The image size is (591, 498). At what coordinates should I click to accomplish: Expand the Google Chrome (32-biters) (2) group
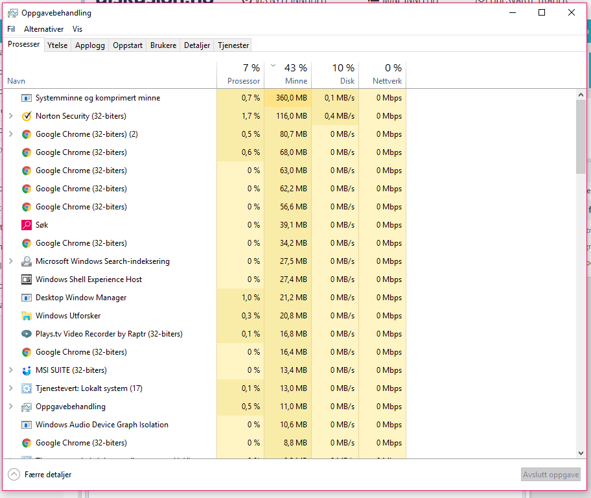tap(11, 134)
